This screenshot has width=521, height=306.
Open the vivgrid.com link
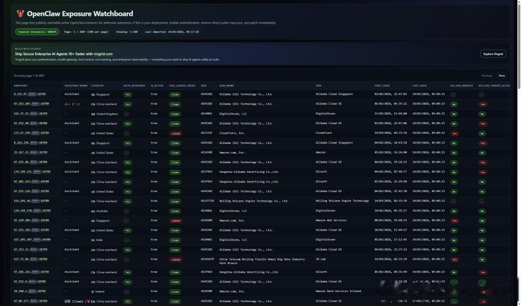[103, 54]
